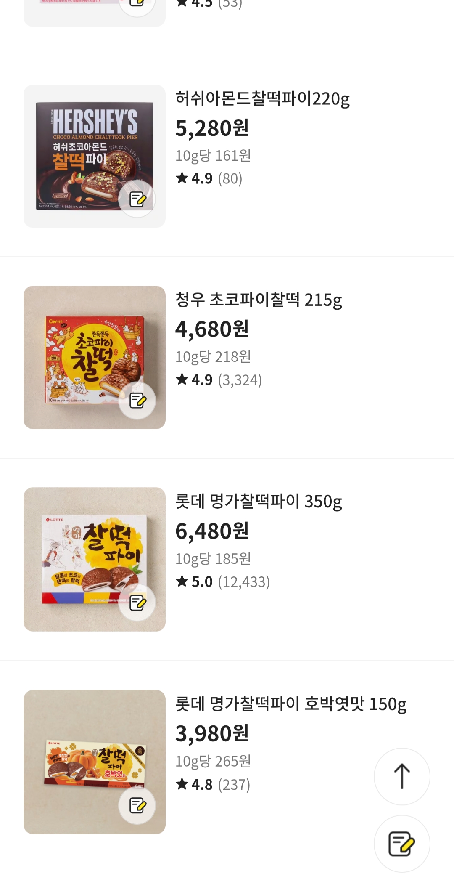Tap memo icon on top partial product
Screen dimensions: 454x892
coord(137,4)
